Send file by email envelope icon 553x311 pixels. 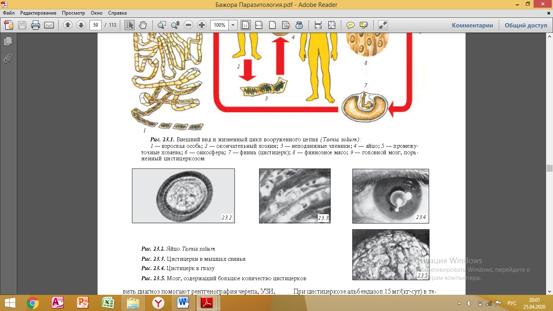point(49,25)
